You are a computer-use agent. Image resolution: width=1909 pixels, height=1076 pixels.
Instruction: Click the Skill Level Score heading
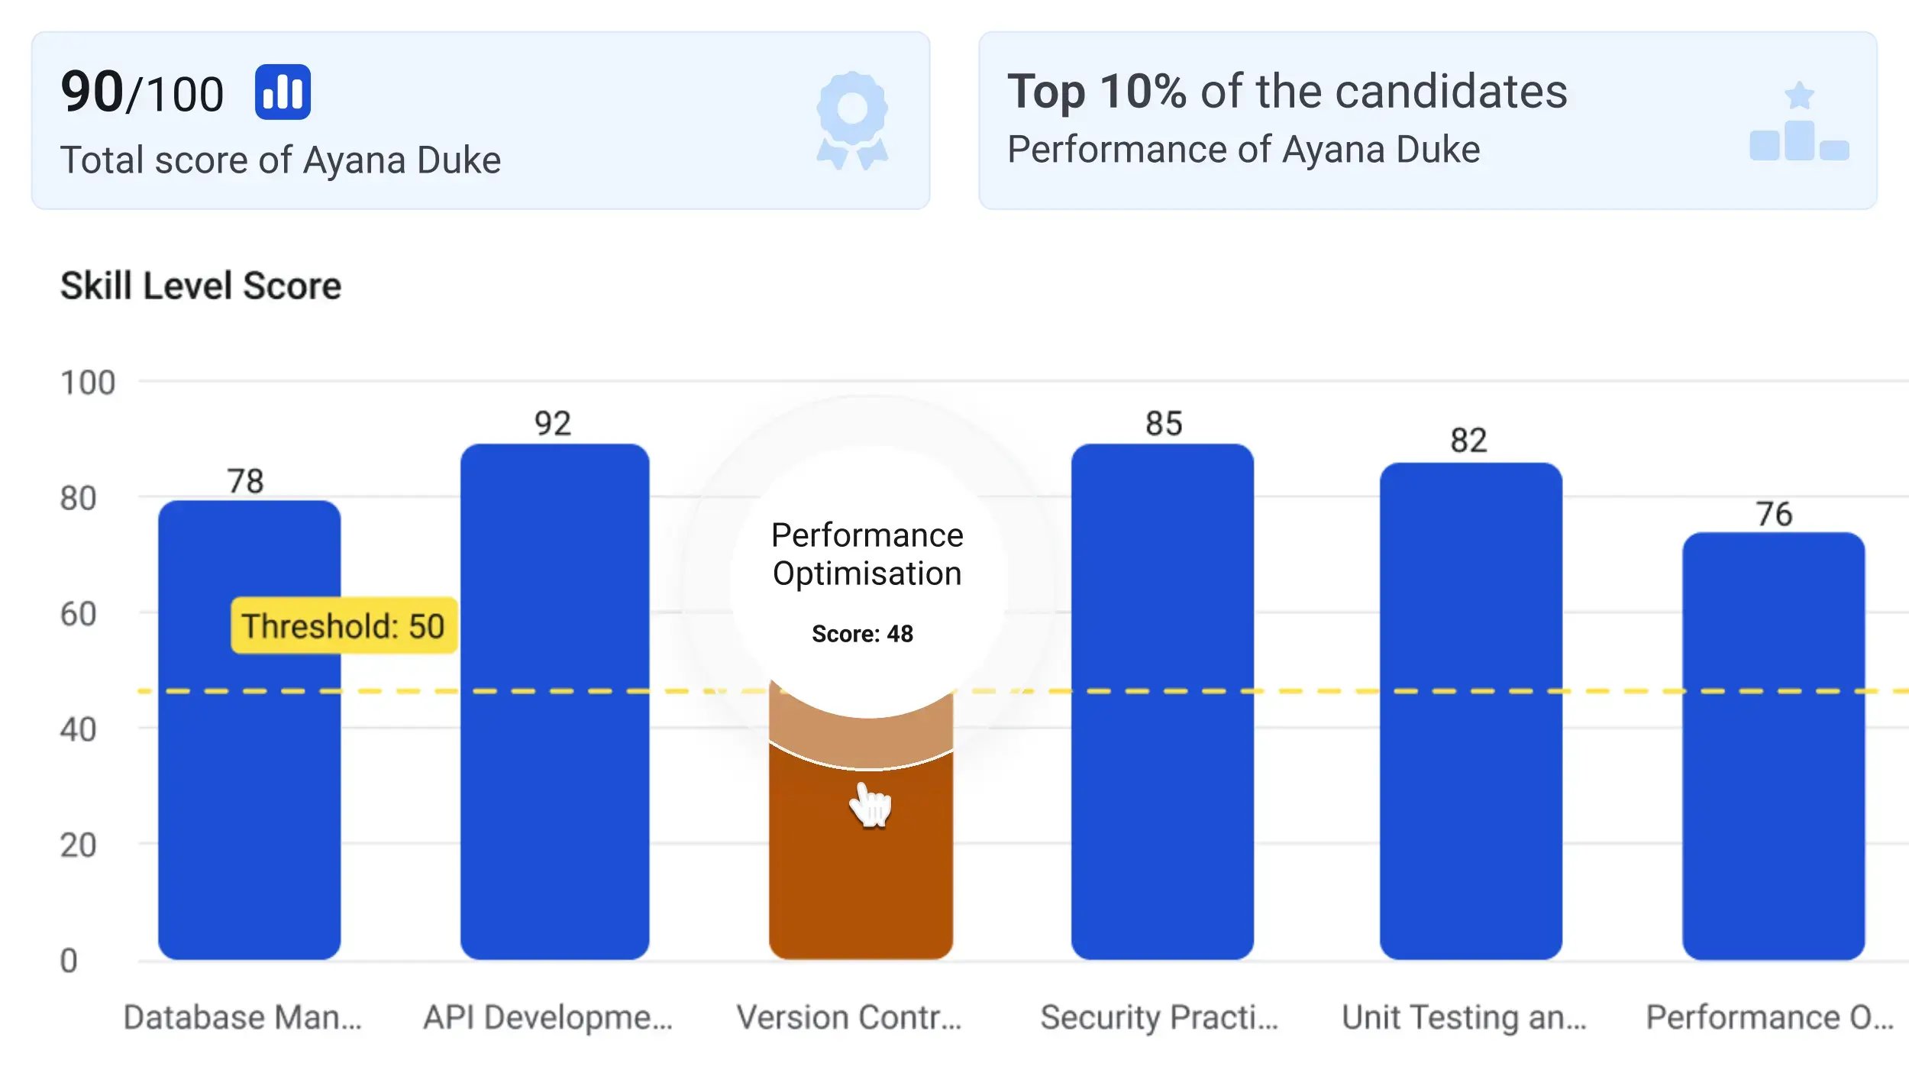click(x=201, y=286)
